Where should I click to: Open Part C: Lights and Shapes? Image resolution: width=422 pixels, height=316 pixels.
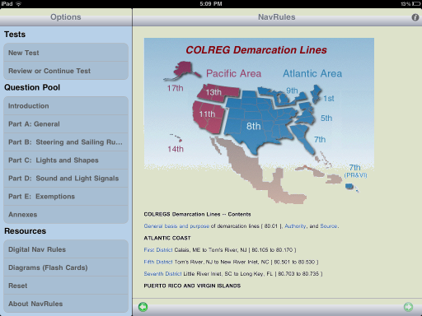tap(66, 160)
